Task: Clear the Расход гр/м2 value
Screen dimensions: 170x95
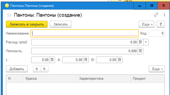Action: coord(146,42)
